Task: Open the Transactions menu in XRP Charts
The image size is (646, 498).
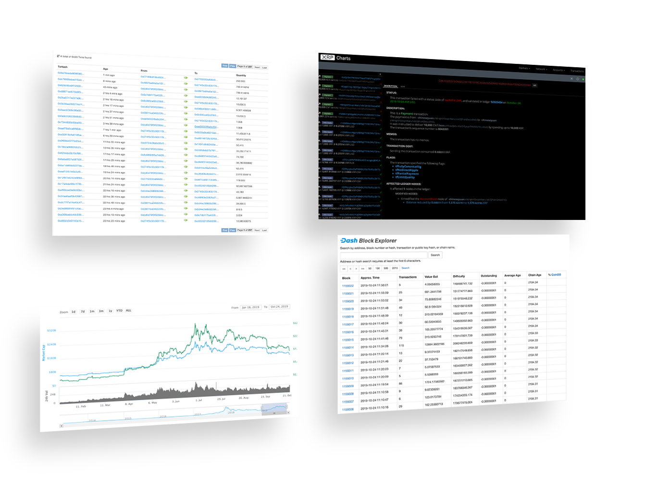Action: pos(577,71)
